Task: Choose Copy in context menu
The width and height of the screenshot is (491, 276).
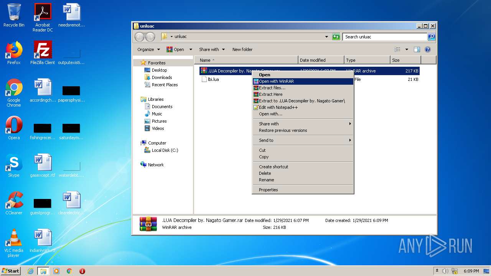Action: click(x=303, y=157)
